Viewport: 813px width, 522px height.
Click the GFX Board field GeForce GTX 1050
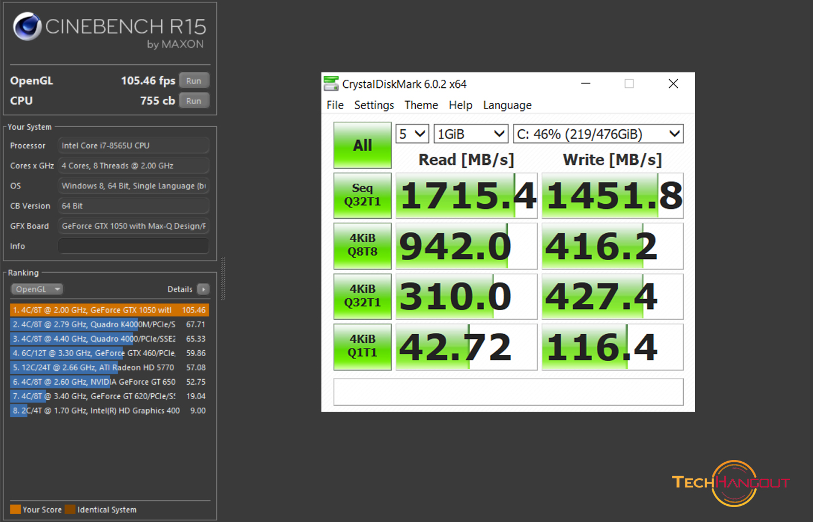(x=133, y=226)
